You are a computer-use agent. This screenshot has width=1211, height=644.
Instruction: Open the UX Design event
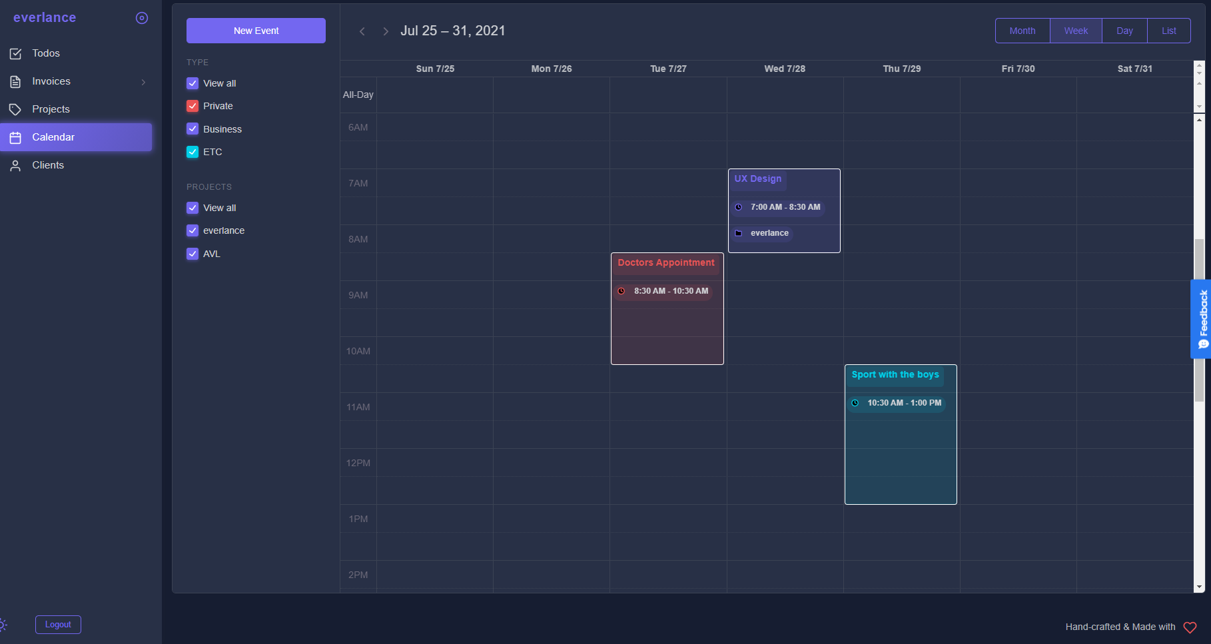[x=784, y=211]
